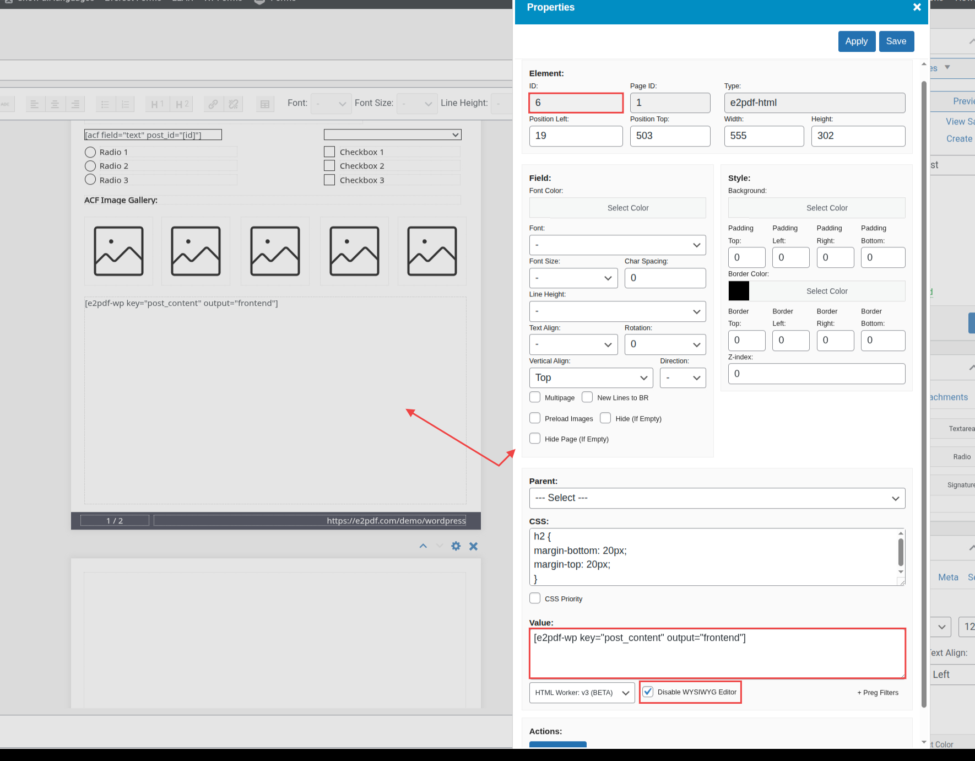Click the H1 heading toolbar icon
This screenshot has height=761, width=975.
coord(157,104)
